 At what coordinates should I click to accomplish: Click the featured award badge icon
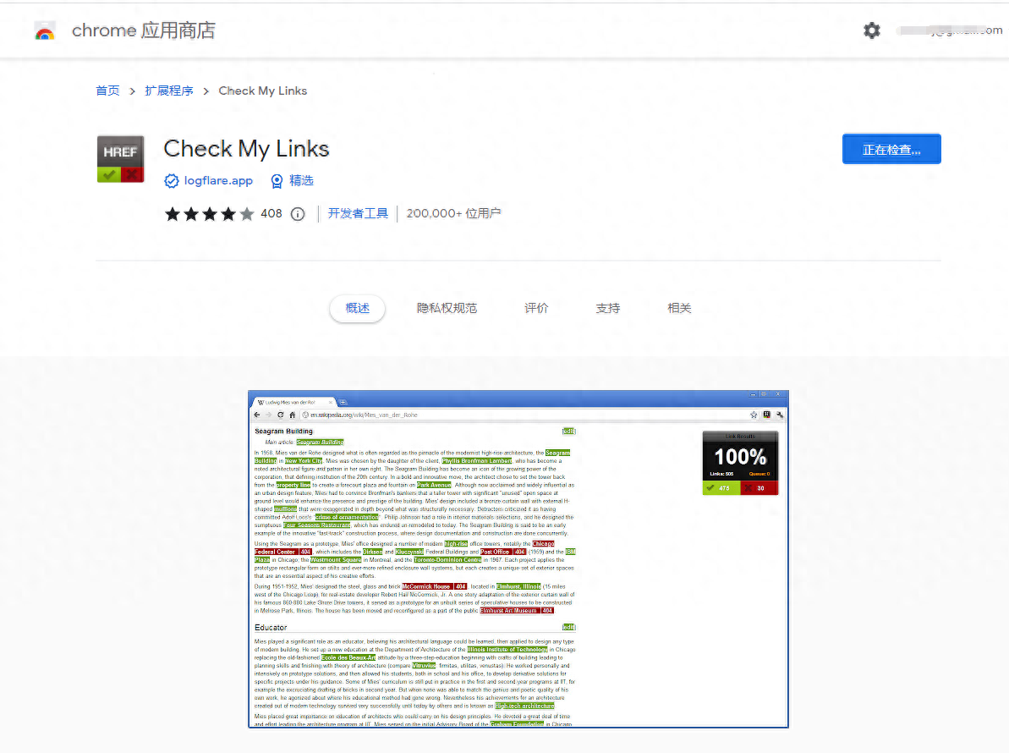277,181
